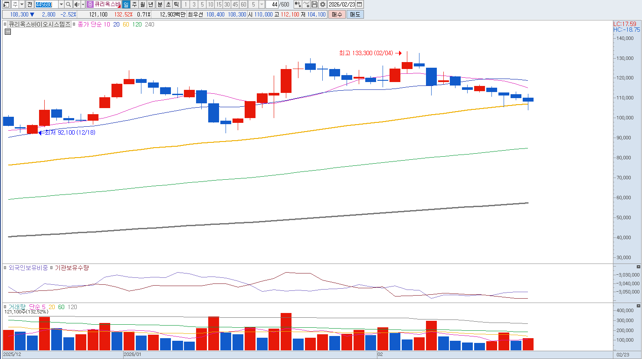
Task: Toggle the 기관보유수량 indicator marker
Action: pyautogui.click(x=51, y=268)
